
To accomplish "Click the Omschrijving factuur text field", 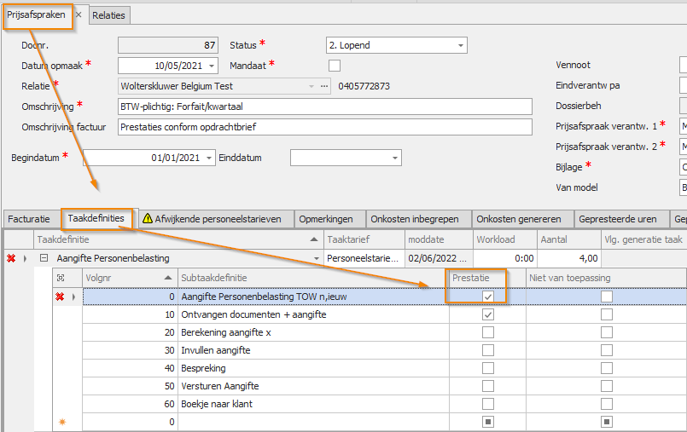I will click(x=324, y=127).
